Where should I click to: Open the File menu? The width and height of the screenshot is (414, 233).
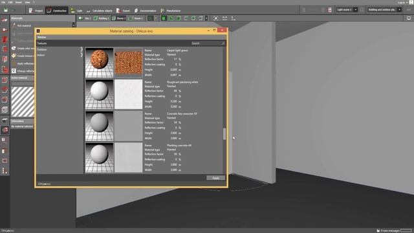pos(3,2)
